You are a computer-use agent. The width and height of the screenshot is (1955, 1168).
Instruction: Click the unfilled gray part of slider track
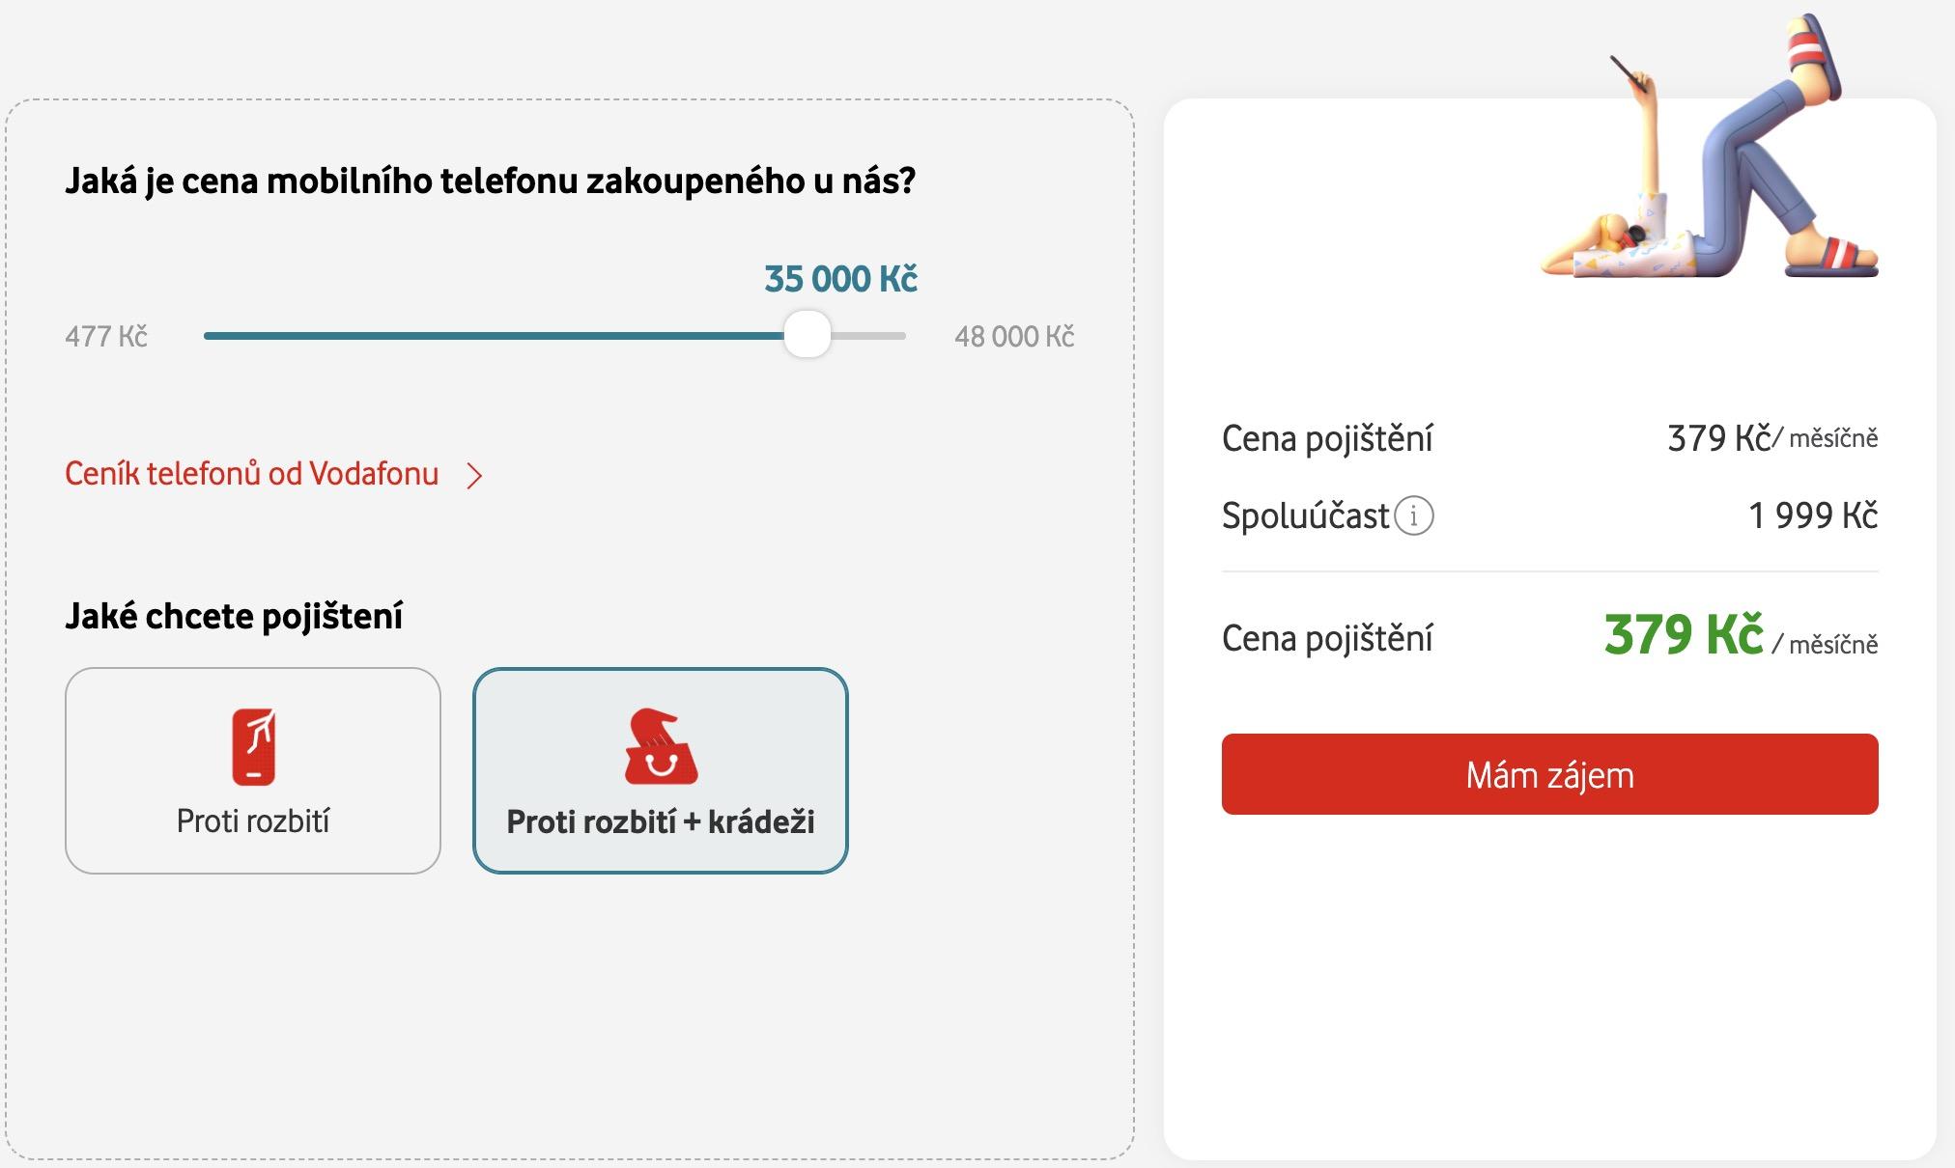868,336
